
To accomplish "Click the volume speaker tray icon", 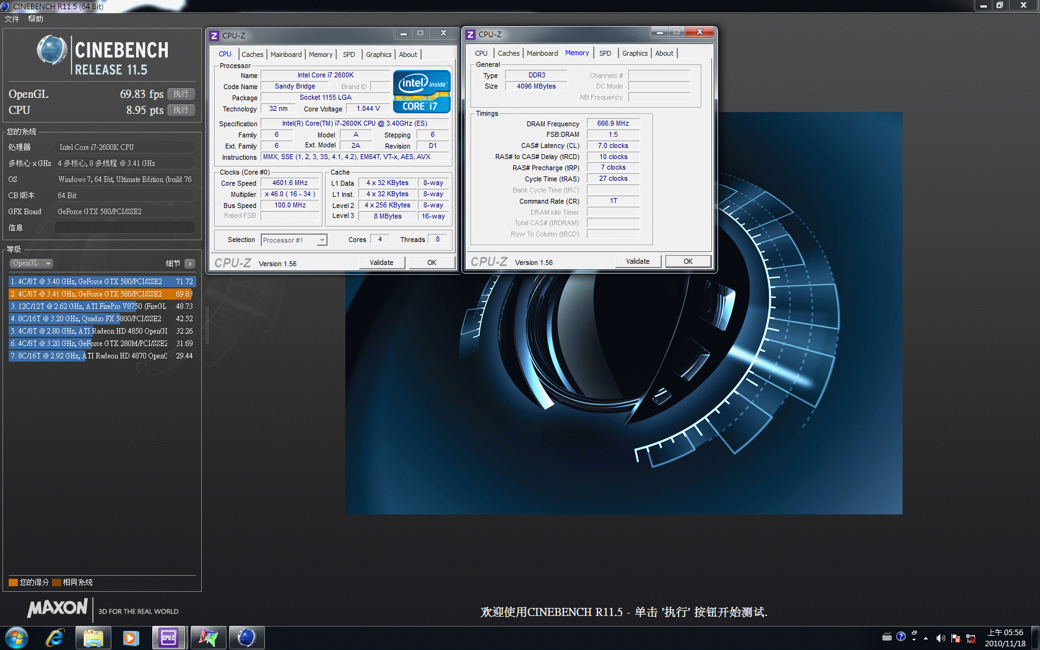I will (x=940, y=638).
